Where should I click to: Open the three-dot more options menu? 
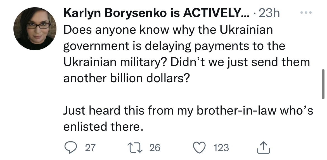(306, 13)
